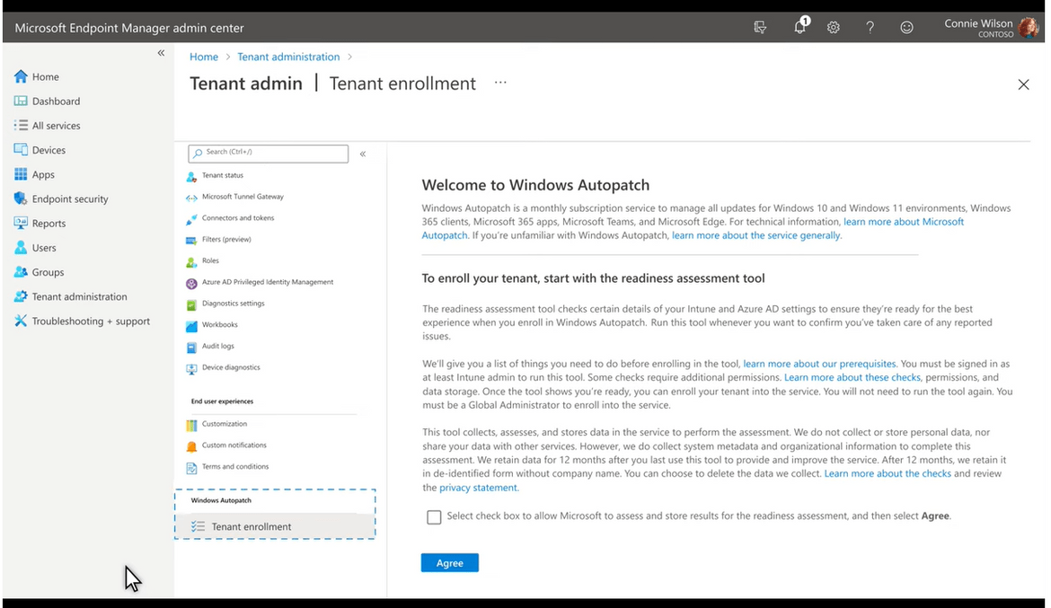Image resolution: width=1051 pixels, height=608 pixels.
Task: Collapse the main left navigation sidebar
Action: tap(161, 53)
